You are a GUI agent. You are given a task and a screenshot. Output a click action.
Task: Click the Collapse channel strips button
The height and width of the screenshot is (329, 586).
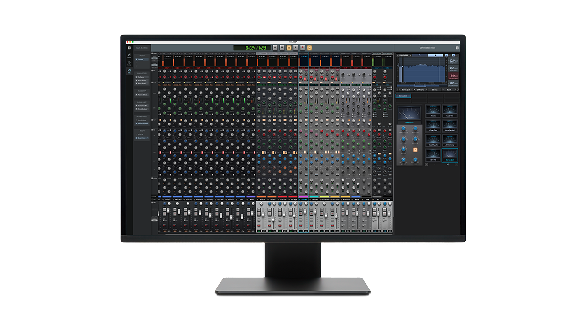point(142,77)
